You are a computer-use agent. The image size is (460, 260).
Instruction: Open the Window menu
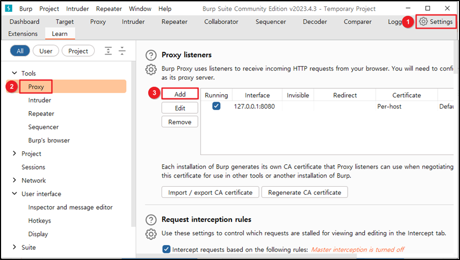[140, 9]
